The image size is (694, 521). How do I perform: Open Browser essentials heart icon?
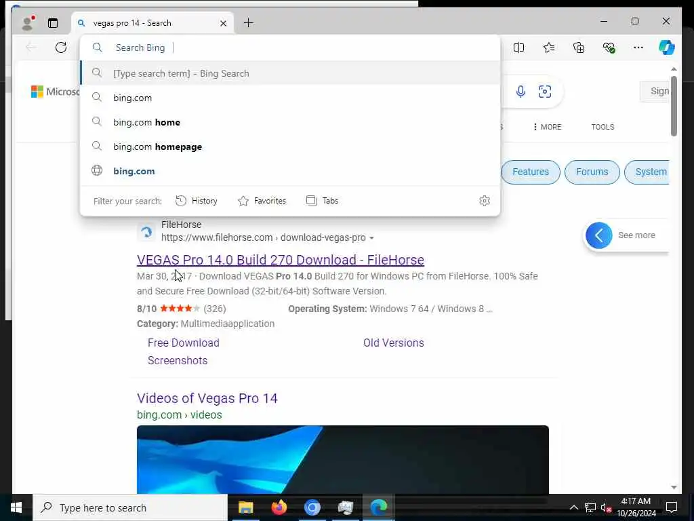coord(609,47)
